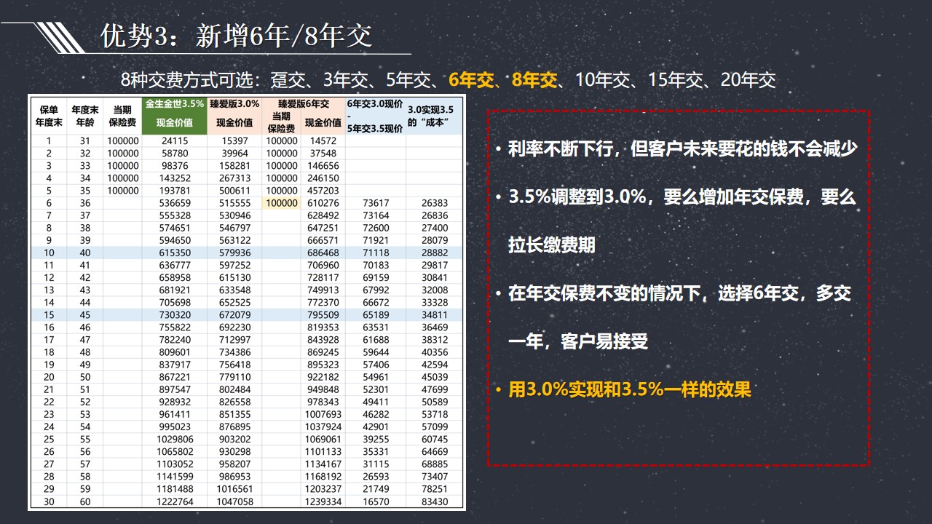Select cell value 26383 in cost column
The image size is (932, 524).
click(435, 203)
